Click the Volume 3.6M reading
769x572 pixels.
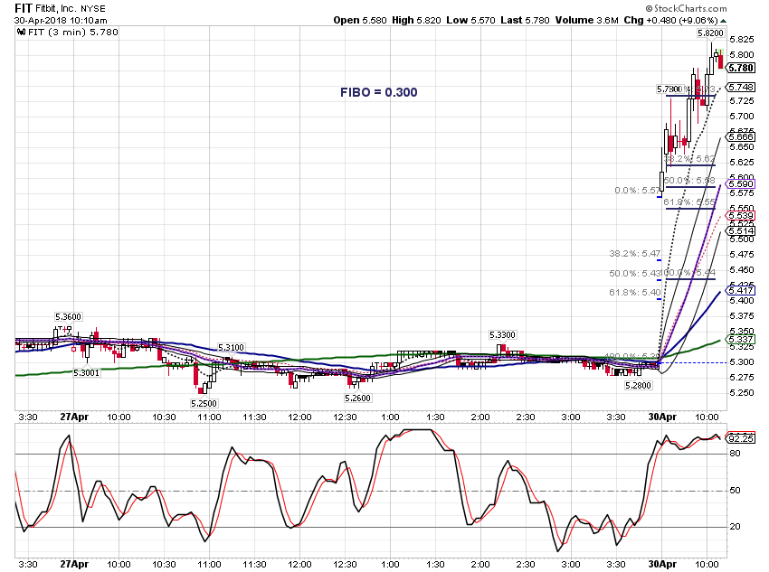586,20
